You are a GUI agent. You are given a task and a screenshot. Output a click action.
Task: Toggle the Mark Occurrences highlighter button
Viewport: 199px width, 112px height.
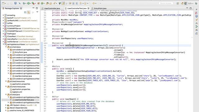tap(63, 3)
